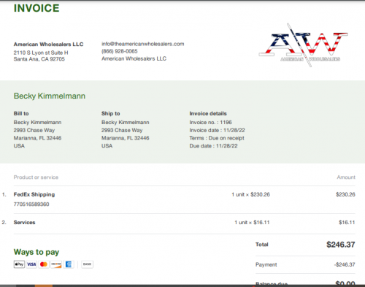This screenshot has width=365, height=287.
Task: Click the -$246.37 payment amount
Action: tap(345, 264)
